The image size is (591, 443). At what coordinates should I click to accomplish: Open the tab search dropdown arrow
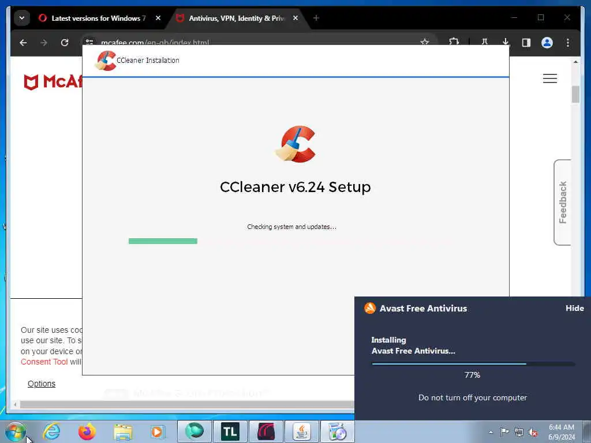coord(22,18)
